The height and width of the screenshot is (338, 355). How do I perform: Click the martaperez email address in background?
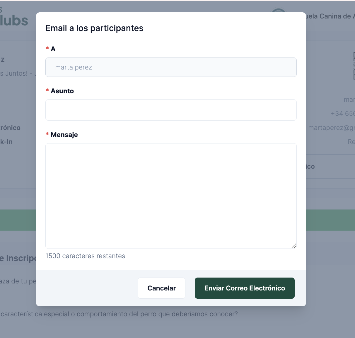point(332,128)
